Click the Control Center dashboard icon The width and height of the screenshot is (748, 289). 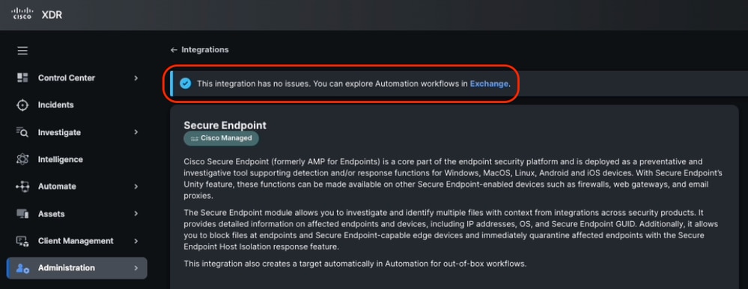[22, 78]
